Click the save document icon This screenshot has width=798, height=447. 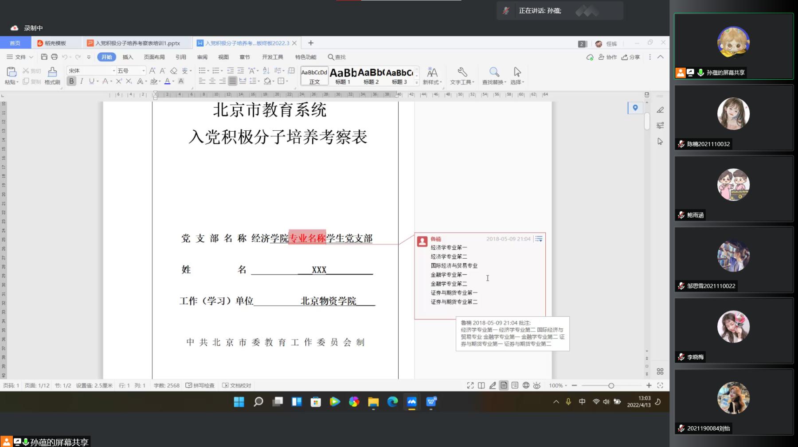44,57
